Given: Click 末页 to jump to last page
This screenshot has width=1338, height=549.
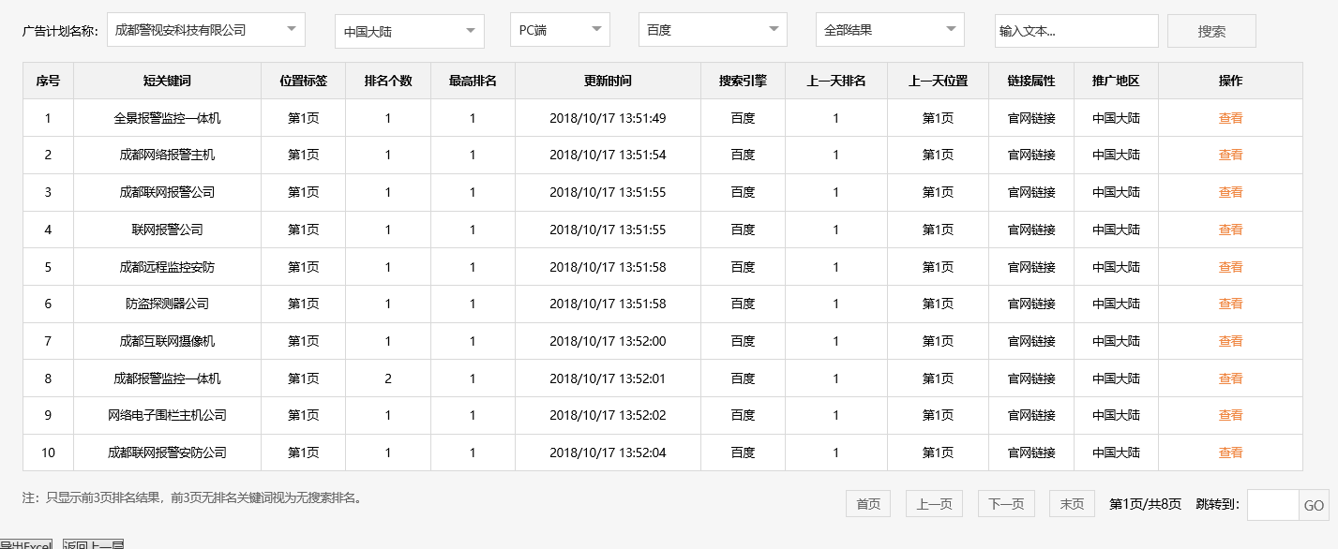Looking at the screenshot, I should pyautogui.click(x=1071, y=503).
